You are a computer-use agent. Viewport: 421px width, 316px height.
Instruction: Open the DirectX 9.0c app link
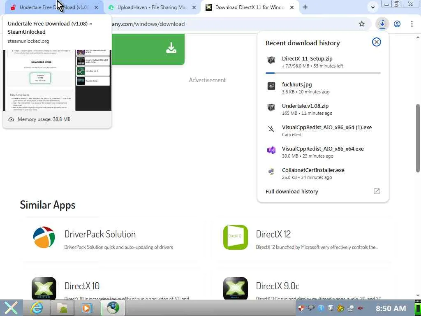pos(278,286)
